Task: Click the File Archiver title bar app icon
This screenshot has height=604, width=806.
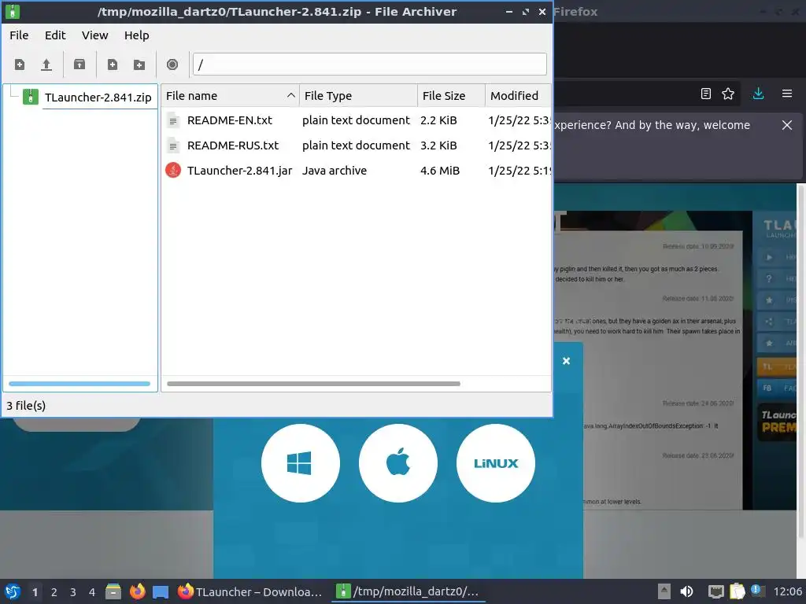Action: [13, 11]
